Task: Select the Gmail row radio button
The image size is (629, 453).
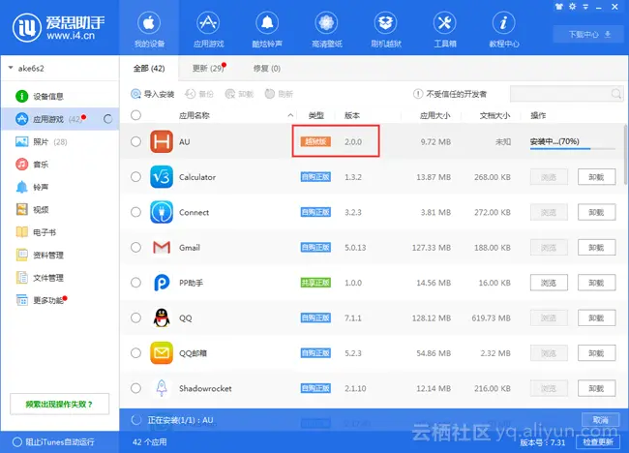Action: click(136, 247)
